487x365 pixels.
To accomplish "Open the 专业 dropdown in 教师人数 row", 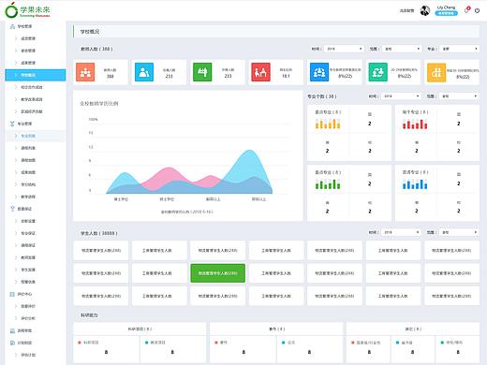I will click(459, 49).
